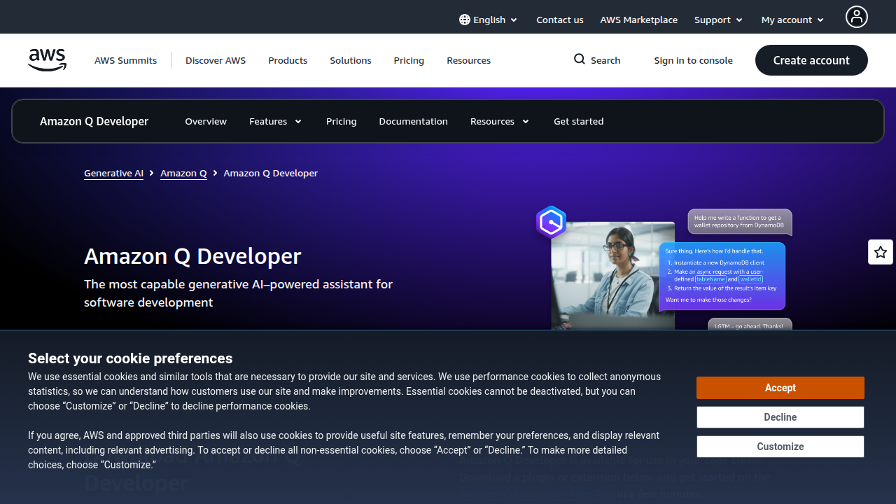Viewport: 896px width, 504px height.
Task: Click the 'Sure thing' blue response bubble
Action: point(722,276)
